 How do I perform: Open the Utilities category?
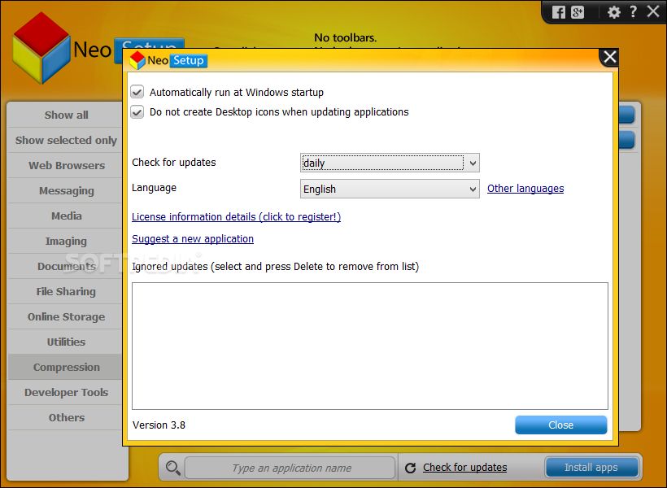(x=66, y=342)
